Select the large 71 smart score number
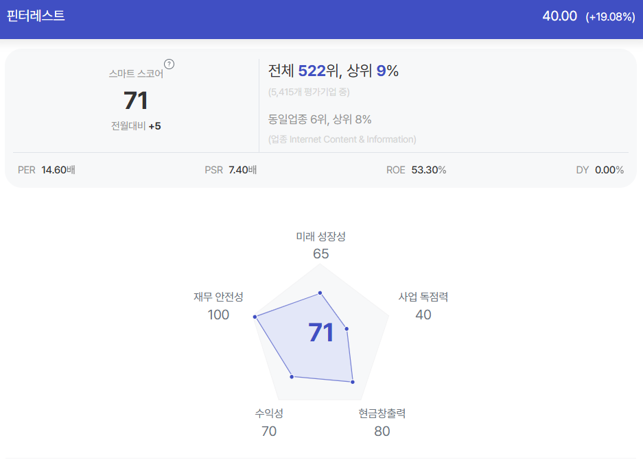 (136, 101)
